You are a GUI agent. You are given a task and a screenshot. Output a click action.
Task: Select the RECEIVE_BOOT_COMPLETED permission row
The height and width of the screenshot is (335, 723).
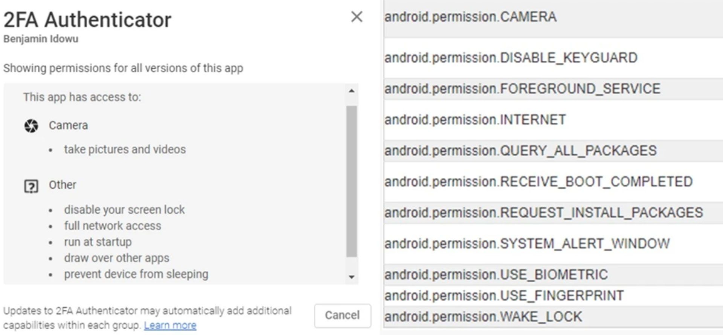[553, 182]
